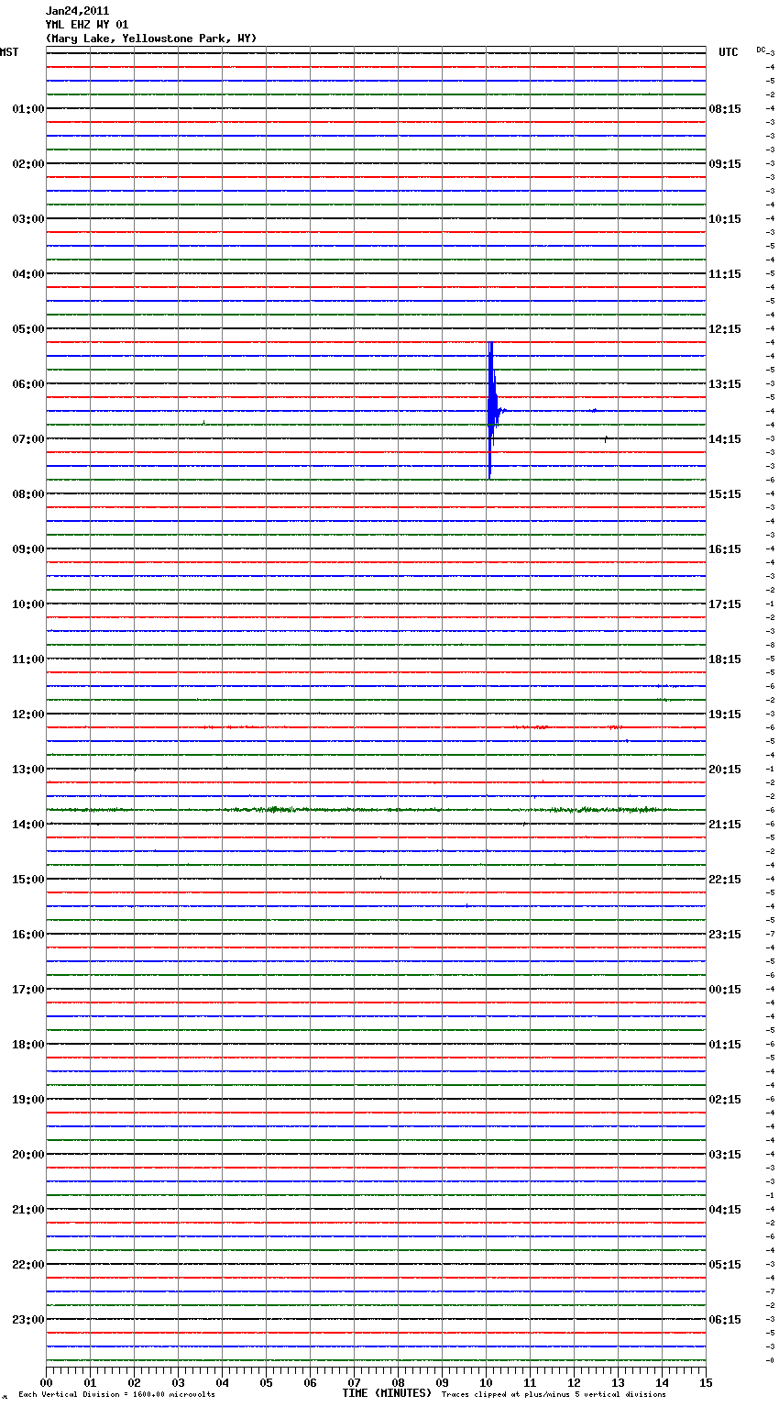
Task: Click the UTC time label "08:15"
Action: coord(725,109)
